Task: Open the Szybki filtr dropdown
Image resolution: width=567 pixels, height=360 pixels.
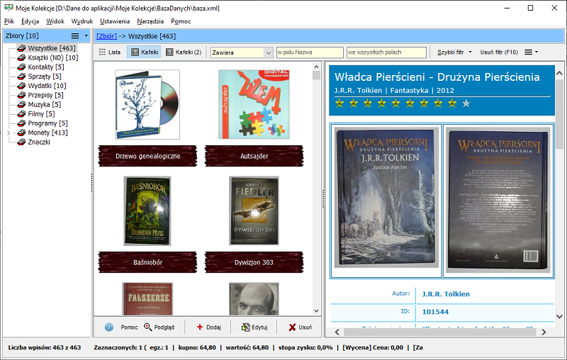Action: pos(454,52)
